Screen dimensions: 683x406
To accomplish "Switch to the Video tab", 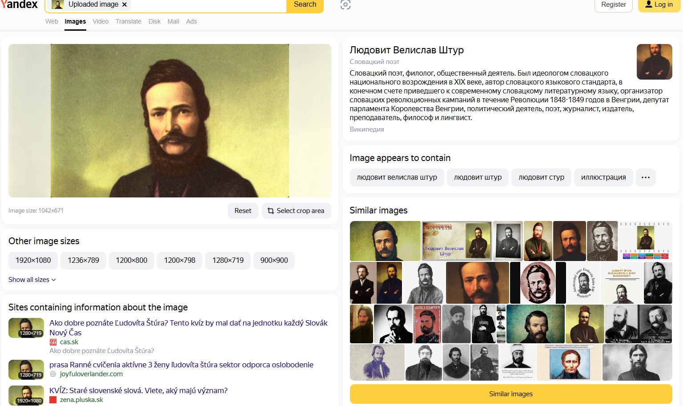I will coord(100,21).
